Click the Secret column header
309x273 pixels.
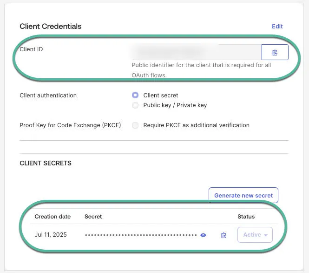(x=93, y=217)
